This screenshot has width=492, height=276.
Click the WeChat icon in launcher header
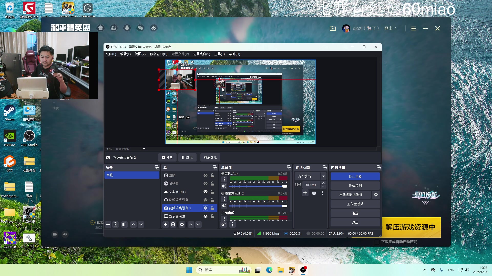point(140,28)
